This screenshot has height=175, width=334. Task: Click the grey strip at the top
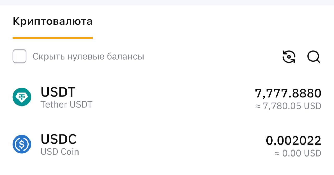point(167,3)
